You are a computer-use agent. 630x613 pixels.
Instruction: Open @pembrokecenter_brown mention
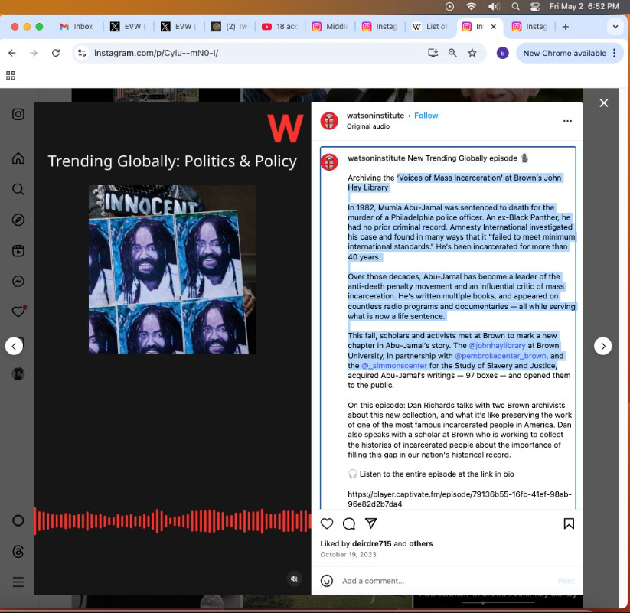coord(500,356)
